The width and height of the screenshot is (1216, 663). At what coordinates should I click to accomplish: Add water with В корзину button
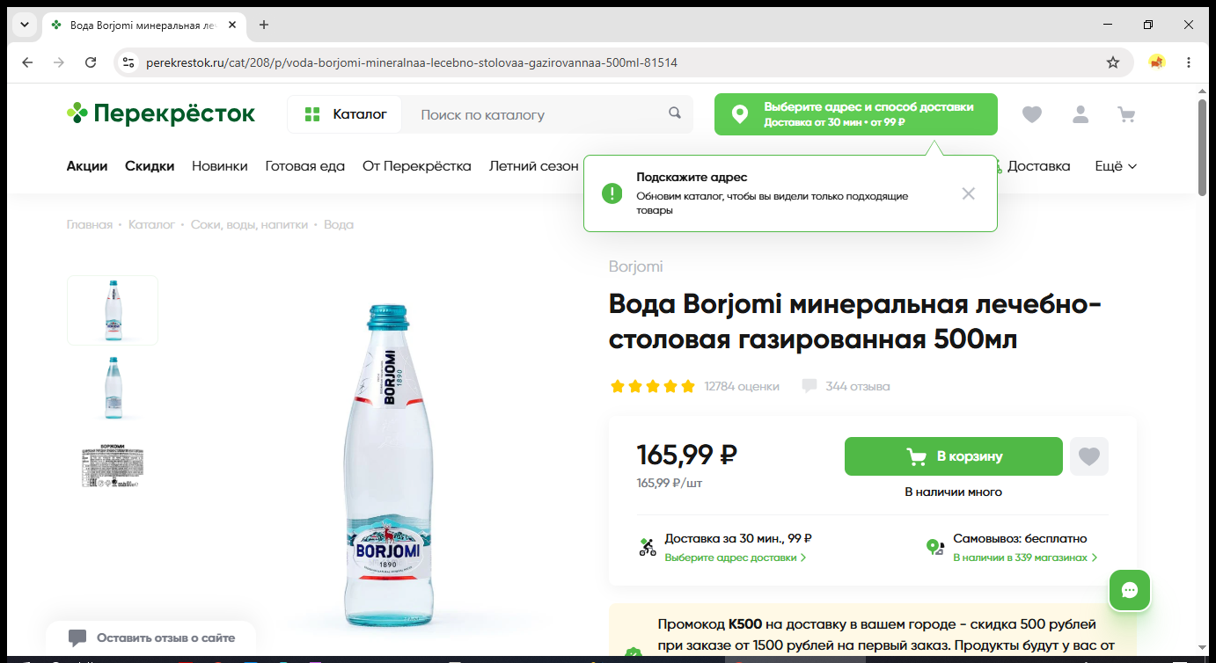954,456
